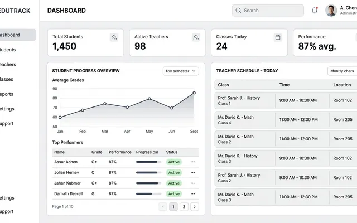Select page 2 in pagination
357x223 pixels.
(184, 207)
